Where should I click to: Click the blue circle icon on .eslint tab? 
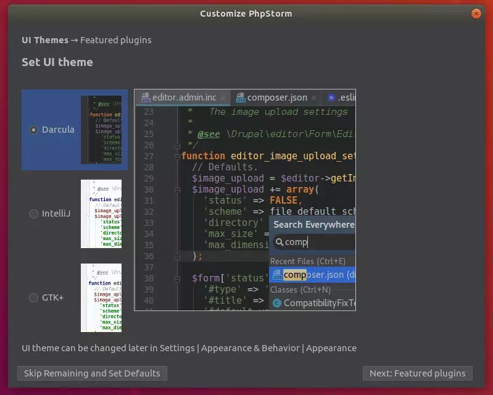(x=331, y=98)
